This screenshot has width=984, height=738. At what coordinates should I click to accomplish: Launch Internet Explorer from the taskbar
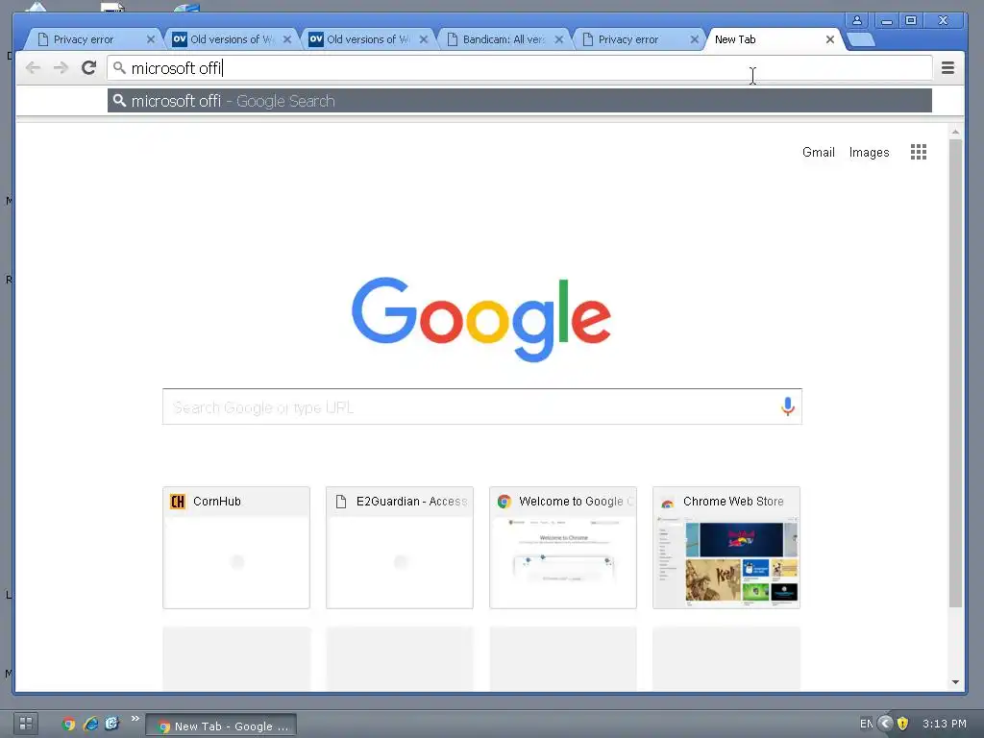[x=90, y=725]
